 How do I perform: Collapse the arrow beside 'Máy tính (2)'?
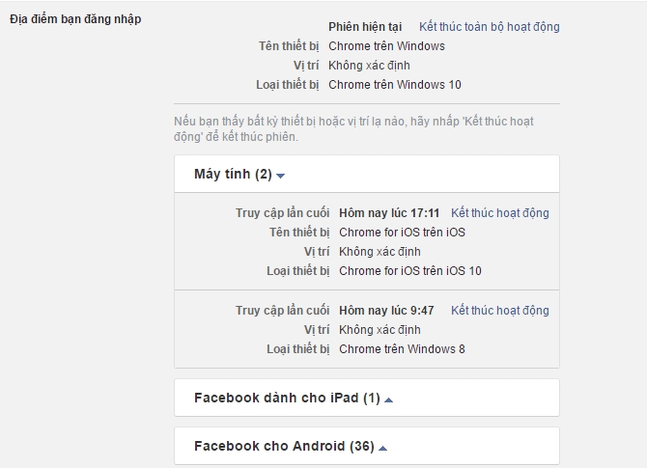click(x=281, y=176)
